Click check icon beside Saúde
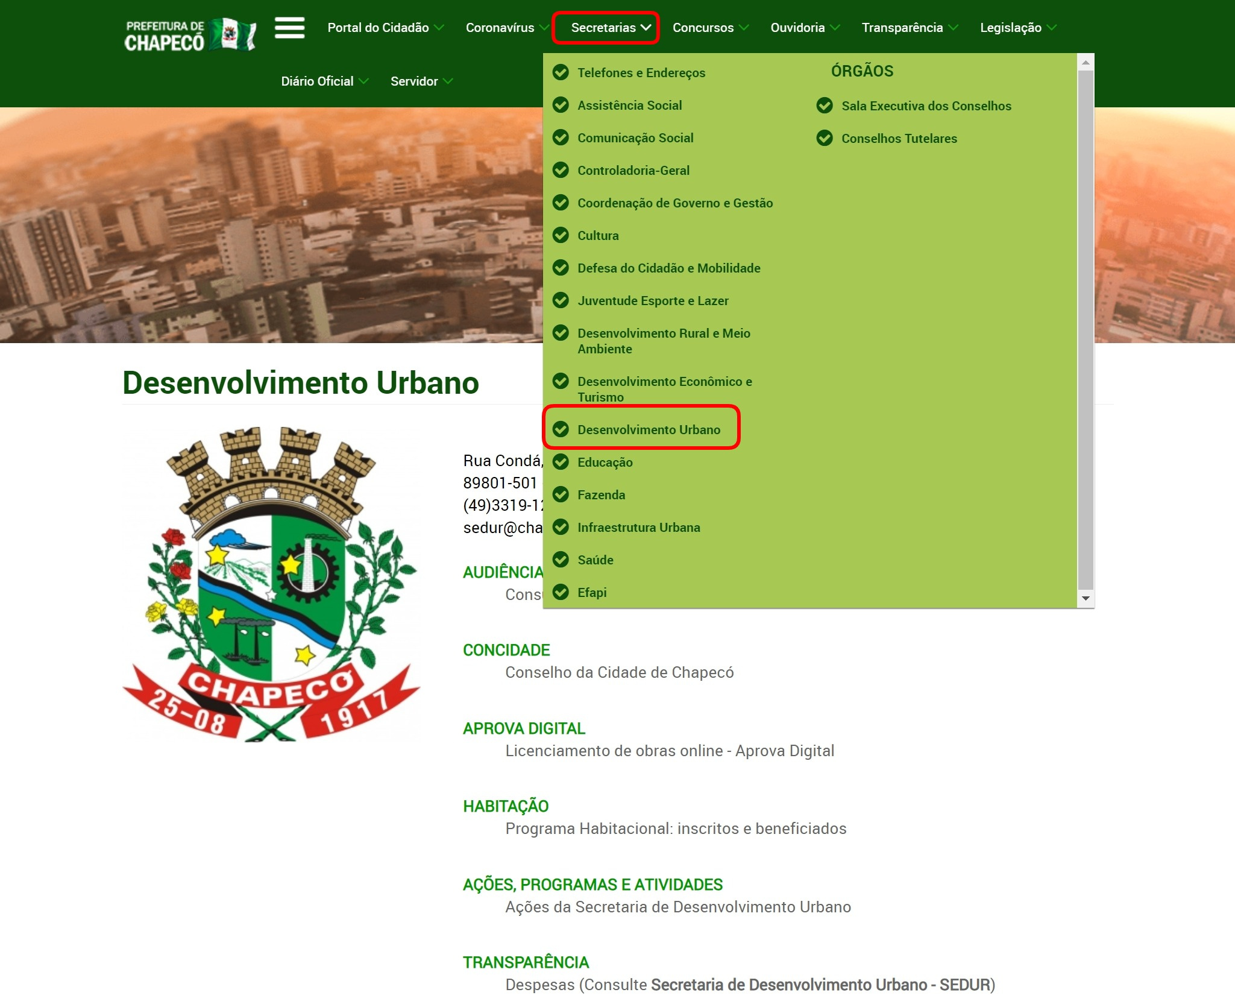This screenshot has width=1235, height=1004. pos(561,560)
